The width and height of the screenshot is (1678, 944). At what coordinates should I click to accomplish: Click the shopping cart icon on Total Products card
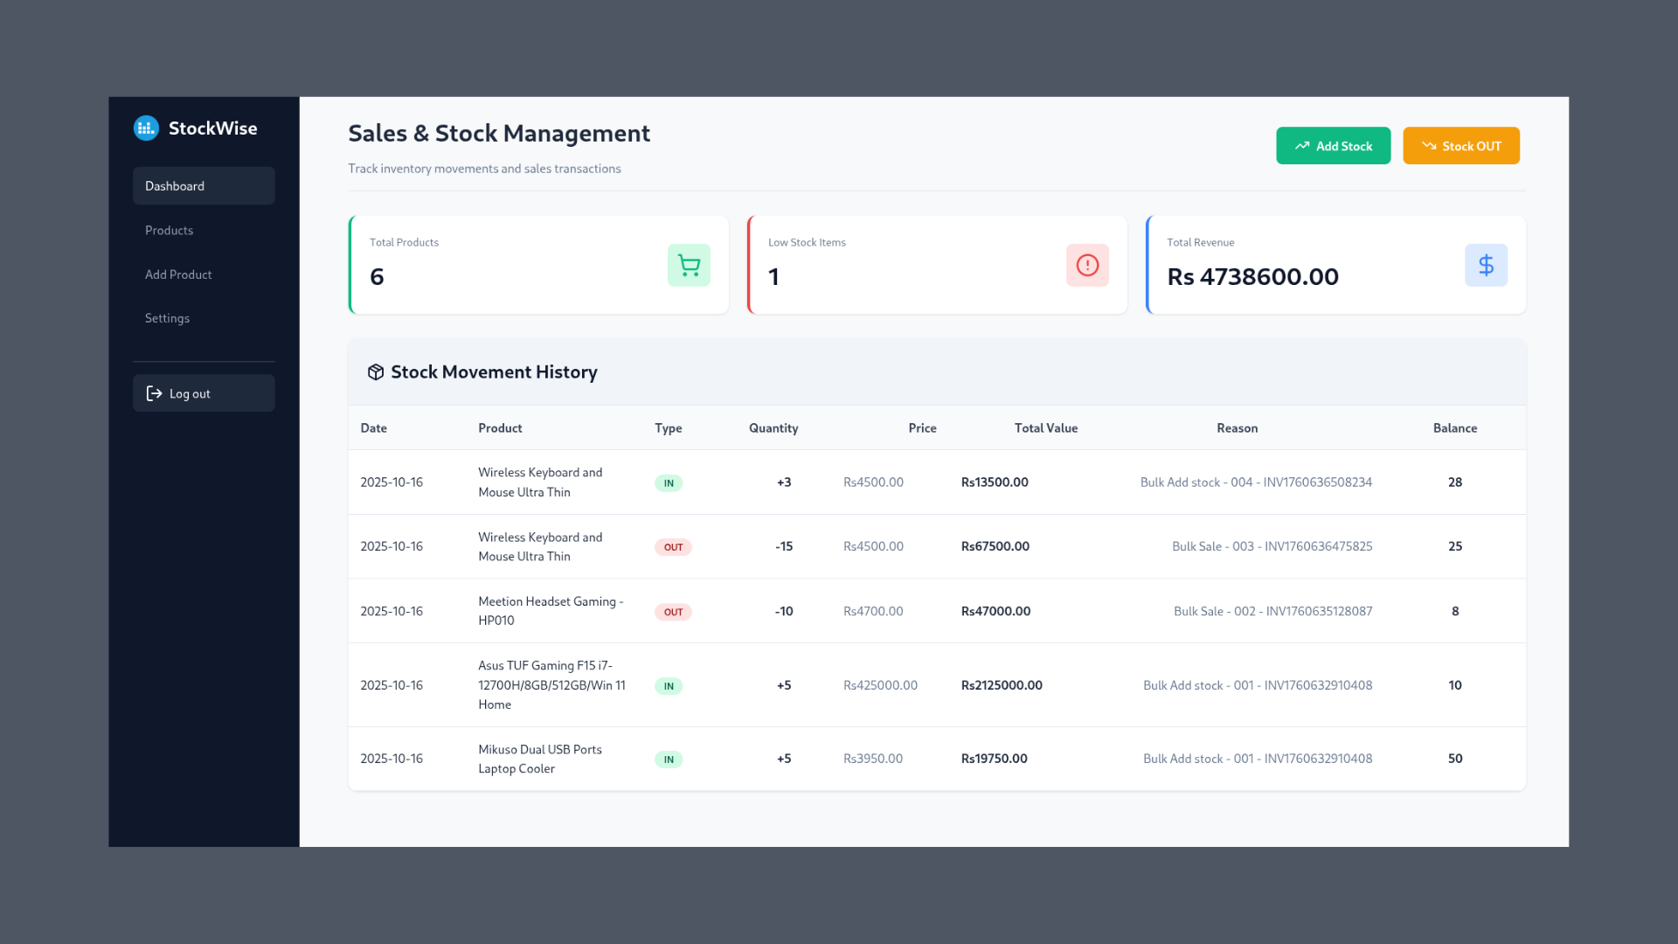point(690,265)
